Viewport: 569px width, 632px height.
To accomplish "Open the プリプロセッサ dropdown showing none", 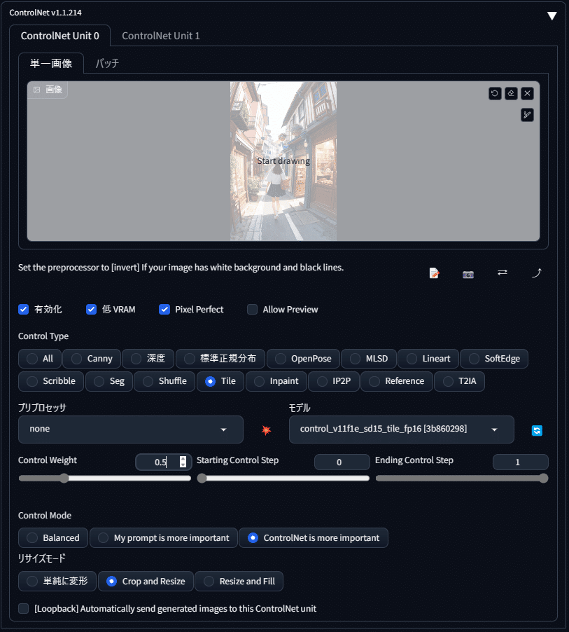I will pos(130,430).
